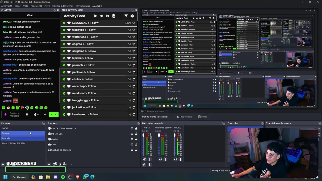Image resolution: width=322 pixels, height=181 pixels.
Task: Open MICRO audio options menu
Action: (181, 159)
